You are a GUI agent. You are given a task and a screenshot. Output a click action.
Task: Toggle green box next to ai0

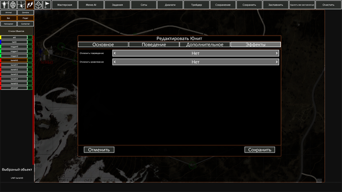point(30,38)
